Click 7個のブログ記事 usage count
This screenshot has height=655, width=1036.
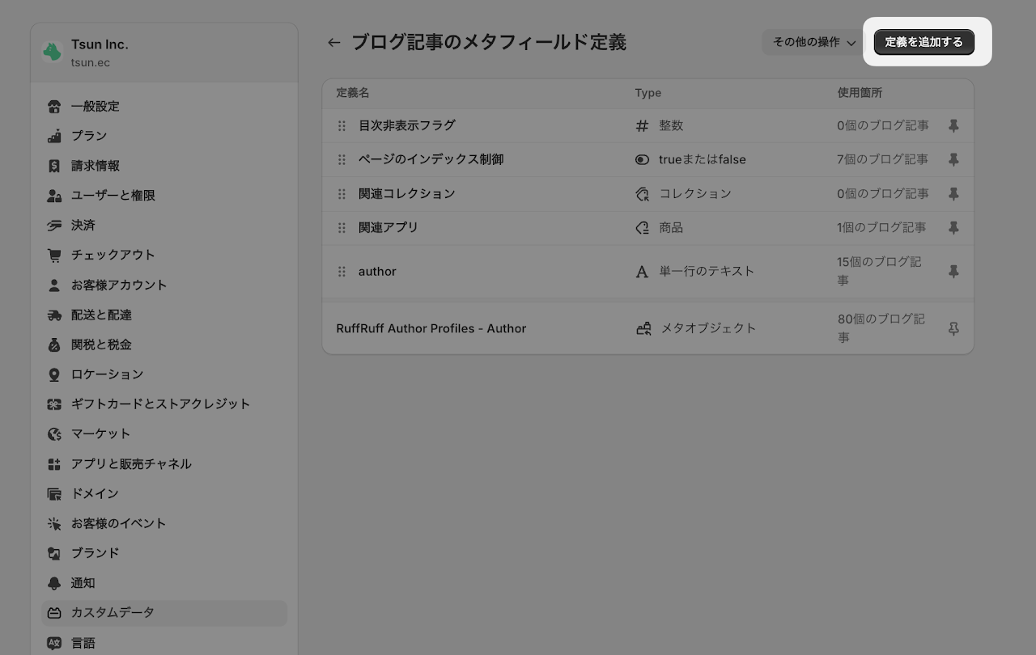pyautogui.click(x=882, y=159)
